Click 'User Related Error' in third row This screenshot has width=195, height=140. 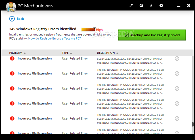[75, 88]
